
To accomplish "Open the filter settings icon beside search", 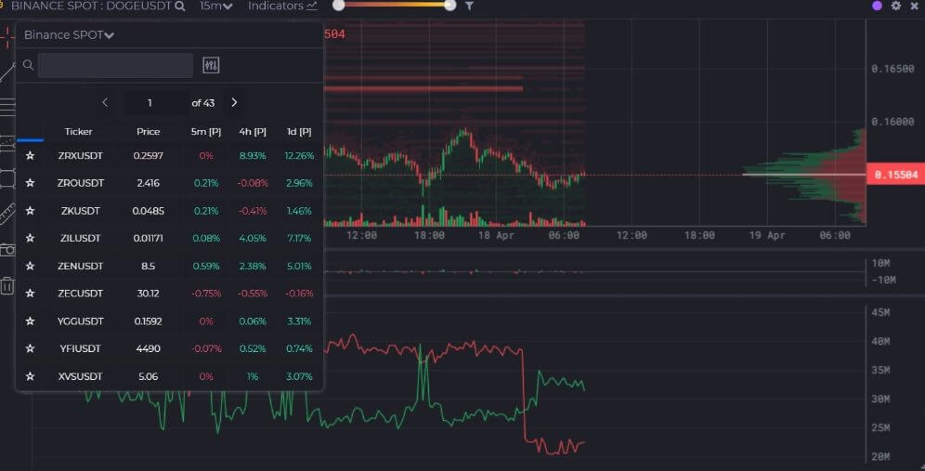I will pyautogui.click(x=211, y=65).
